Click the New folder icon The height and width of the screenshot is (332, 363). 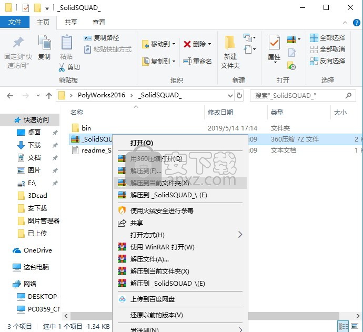pos(230,43)
